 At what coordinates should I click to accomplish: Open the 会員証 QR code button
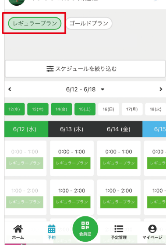(x=85, y=229)
